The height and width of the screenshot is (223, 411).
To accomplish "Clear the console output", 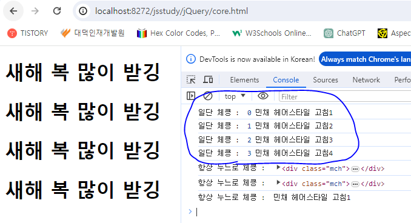I will pos(208,96).
